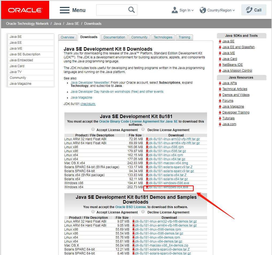Click the Call phone icon
This screenshot has width=272, height=255.
tap(249, 10)
